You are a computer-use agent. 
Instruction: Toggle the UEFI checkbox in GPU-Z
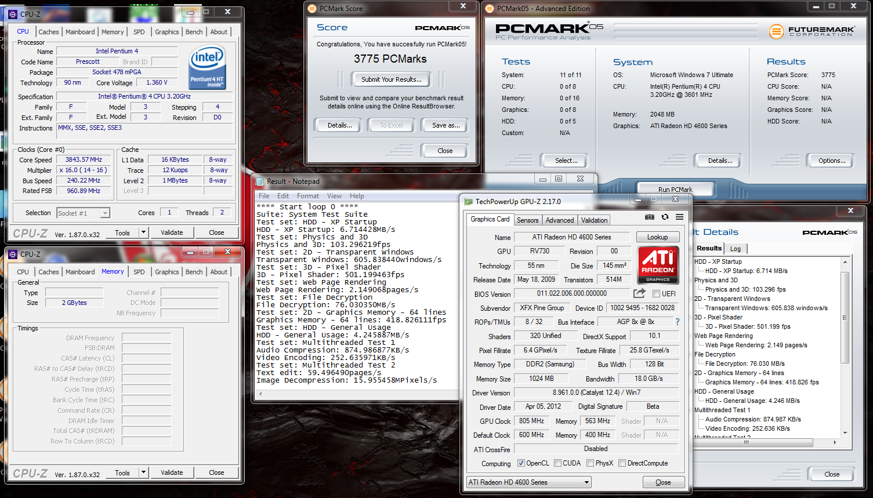pos(656,294)
